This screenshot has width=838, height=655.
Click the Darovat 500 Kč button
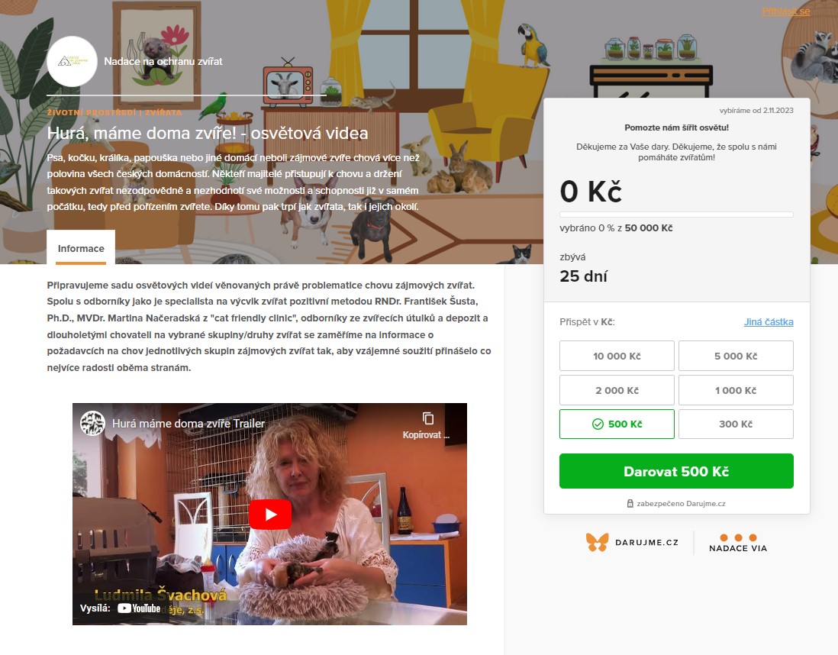(676, 471)
